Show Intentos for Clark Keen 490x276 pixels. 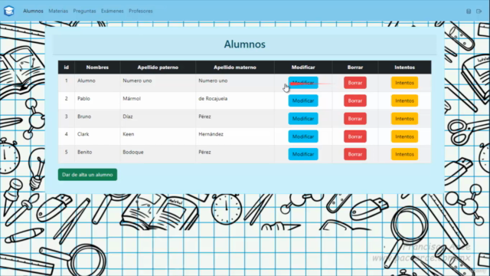coord(404,136)
